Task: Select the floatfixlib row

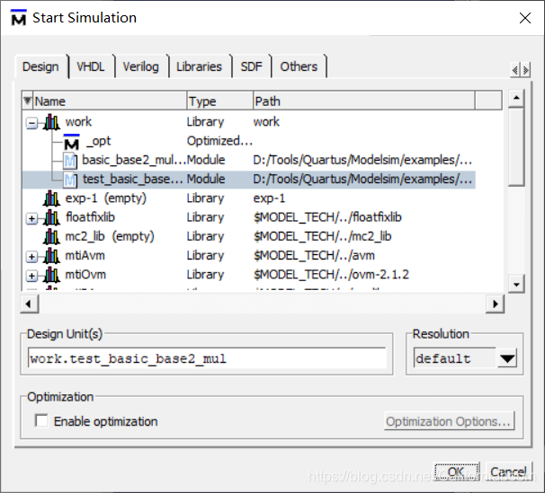Action: pos(248,217)
